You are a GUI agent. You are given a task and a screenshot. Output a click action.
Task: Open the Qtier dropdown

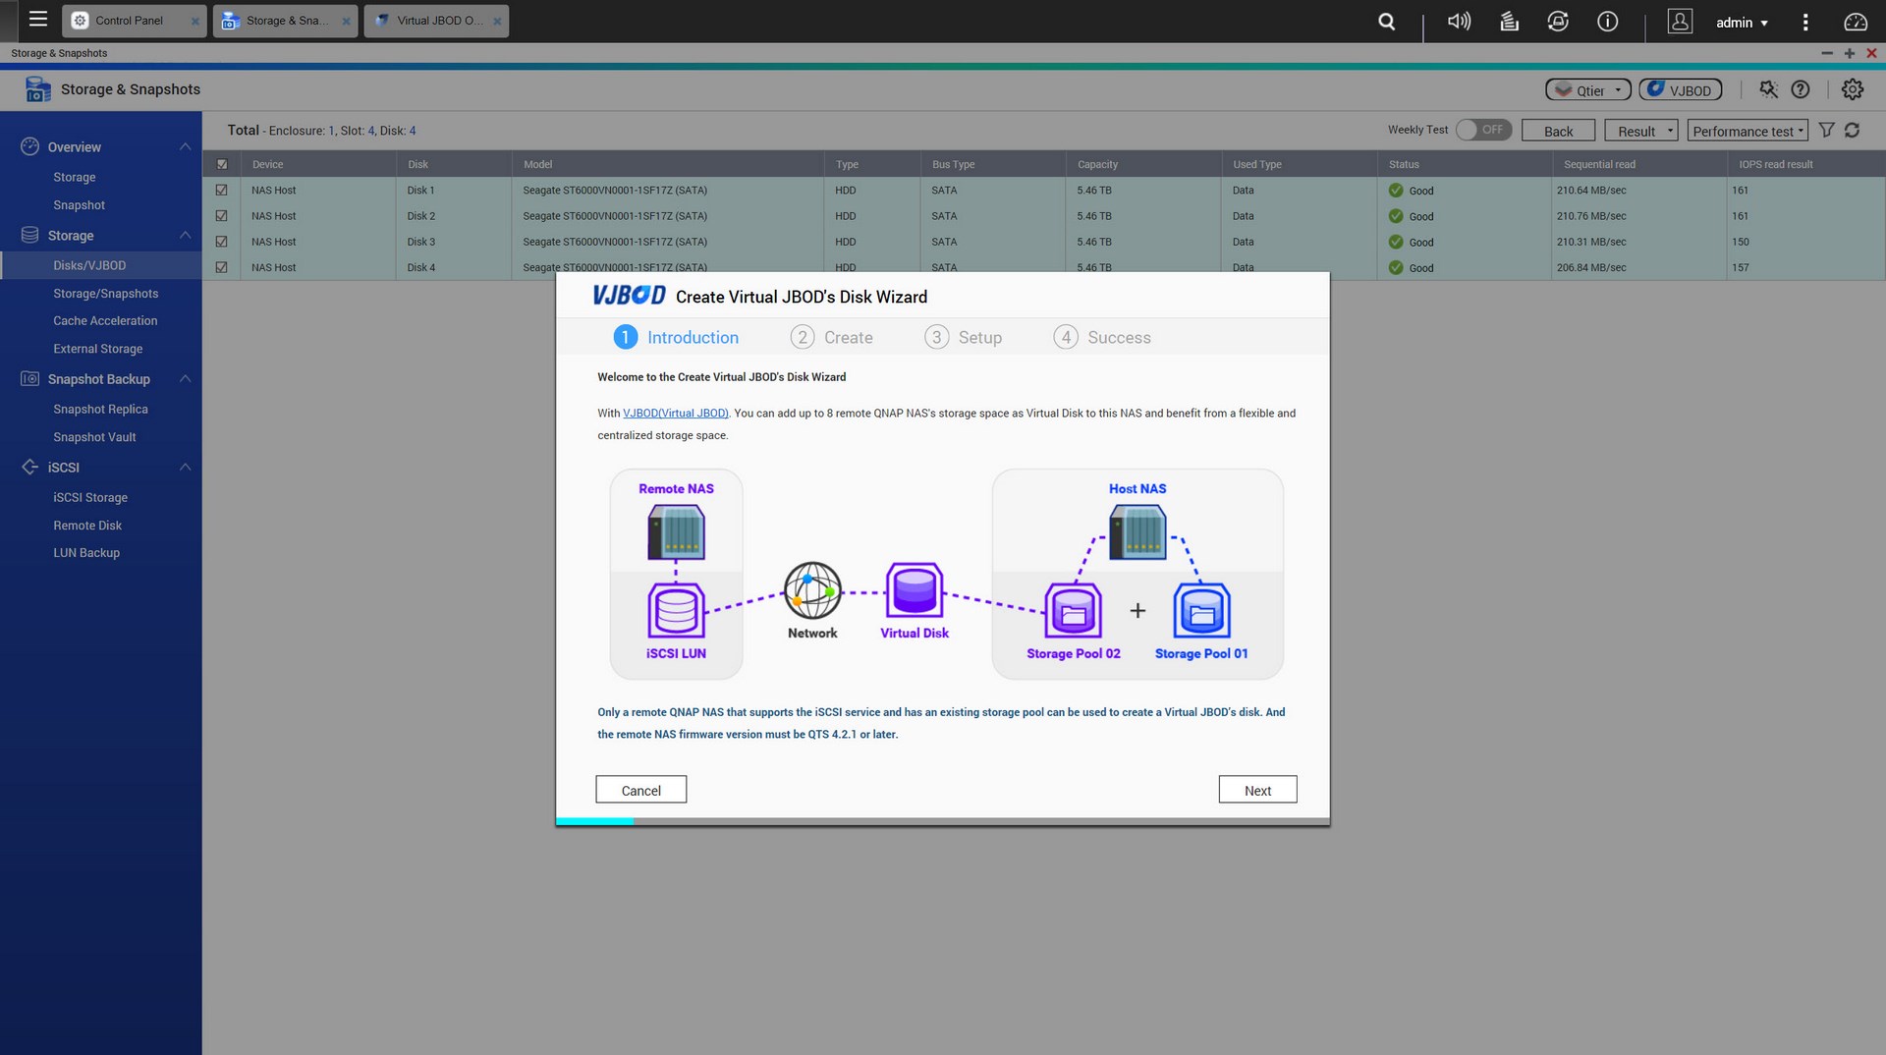pyautogui.click(x=1587, y=89)
